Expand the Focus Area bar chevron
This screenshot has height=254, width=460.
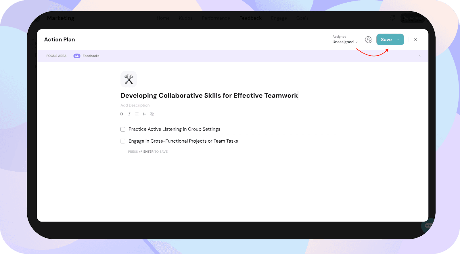pos(420,56)
